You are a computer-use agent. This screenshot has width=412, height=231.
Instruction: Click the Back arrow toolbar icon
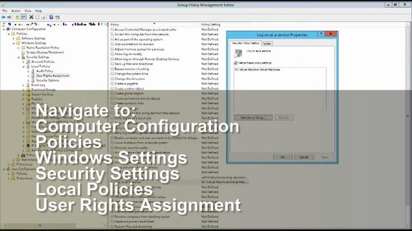[3, 17]
